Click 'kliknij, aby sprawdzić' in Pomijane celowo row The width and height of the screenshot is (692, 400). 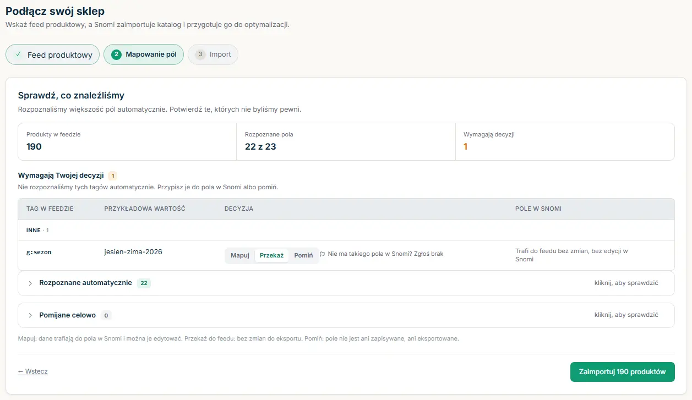(626, 315)
